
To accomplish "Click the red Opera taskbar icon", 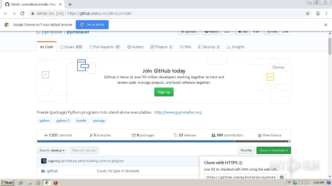I will [56, 183].
